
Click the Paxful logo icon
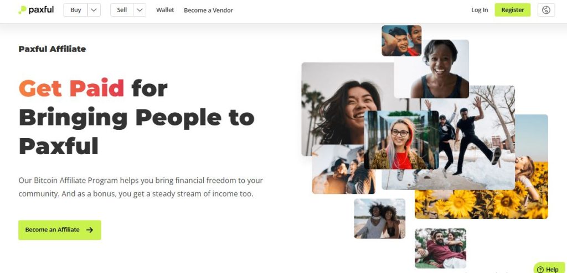click(22, 10)
